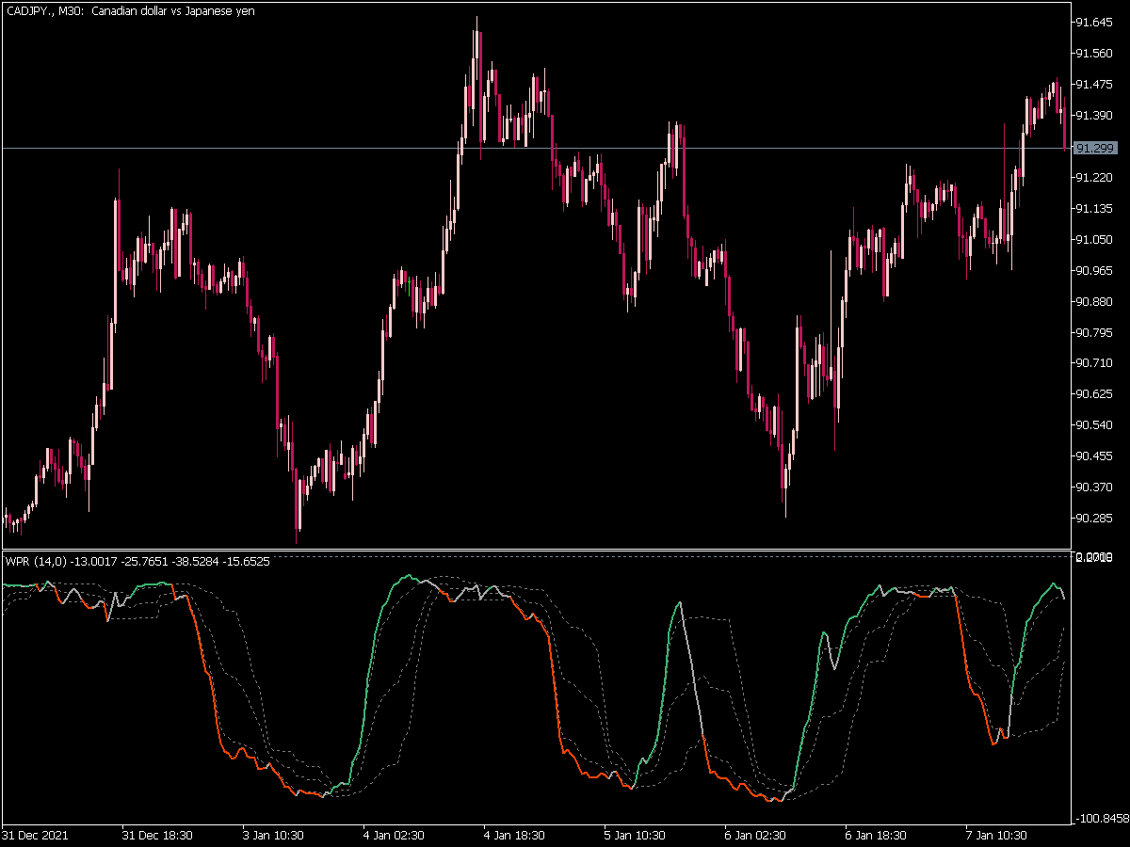Click the 91.560 price axis label
1130x847 pixels.
1094,54
